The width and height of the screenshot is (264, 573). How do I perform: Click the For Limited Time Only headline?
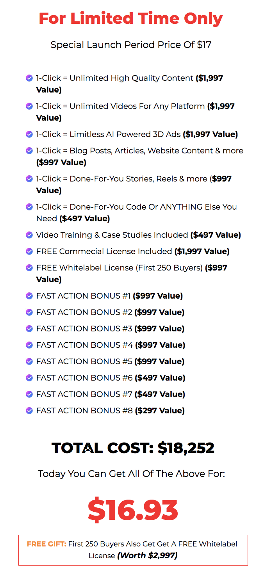point(131,18)
